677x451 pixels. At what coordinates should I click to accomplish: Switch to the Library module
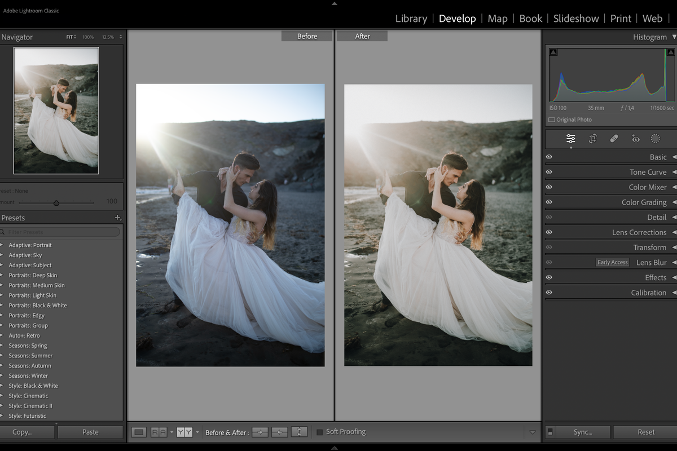(411, 19)
